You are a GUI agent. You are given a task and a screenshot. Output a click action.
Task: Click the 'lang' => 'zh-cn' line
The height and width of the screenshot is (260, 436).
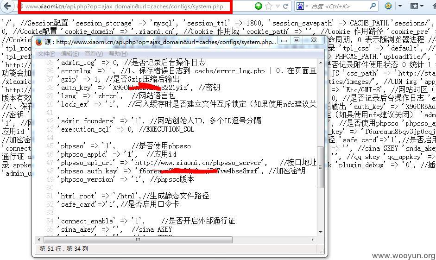tap(116, 96)
